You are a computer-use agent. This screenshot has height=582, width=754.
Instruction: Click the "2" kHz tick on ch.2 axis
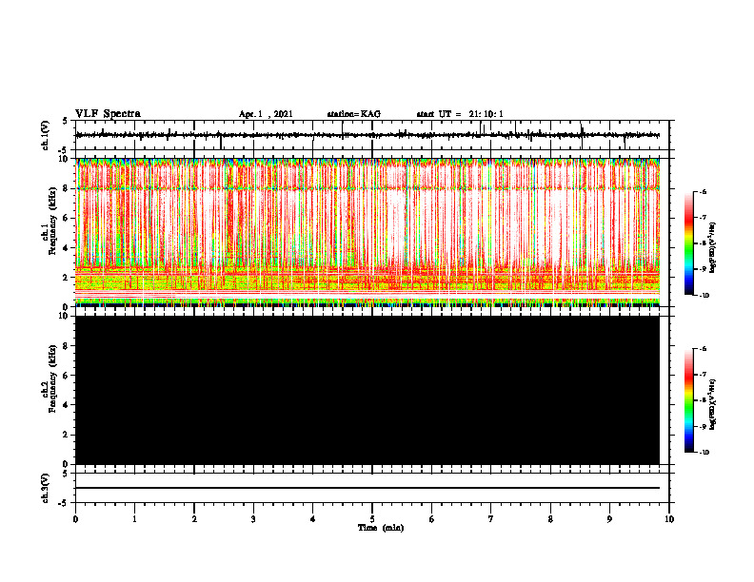click(x=67, y=435)
